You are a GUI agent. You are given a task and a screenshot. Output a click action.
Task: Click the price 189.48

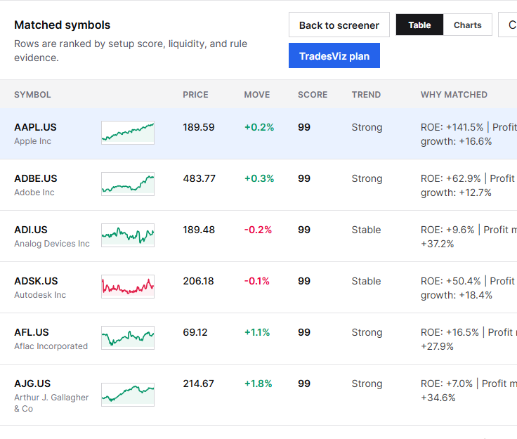[199, 230]
